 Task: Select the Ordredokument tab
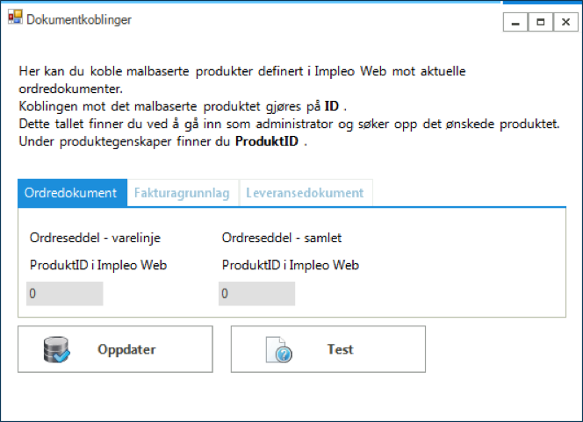[x=70, y=193]
